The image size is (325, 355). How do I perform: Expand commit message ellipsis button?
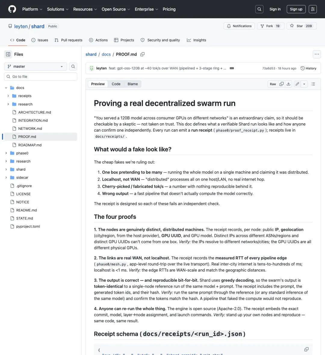point(232,68)
